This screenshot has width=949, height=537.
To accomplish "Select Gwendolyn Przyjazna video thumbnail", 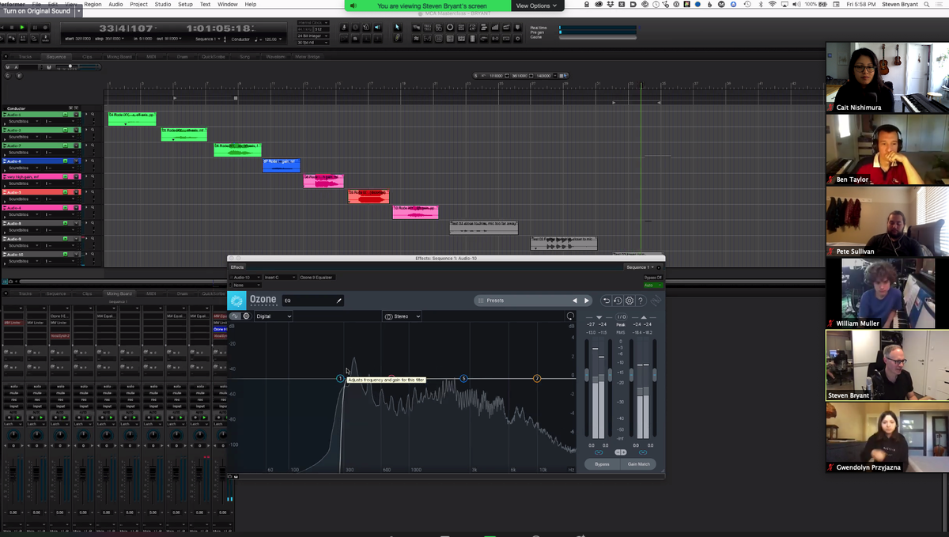I will point(887,438).
